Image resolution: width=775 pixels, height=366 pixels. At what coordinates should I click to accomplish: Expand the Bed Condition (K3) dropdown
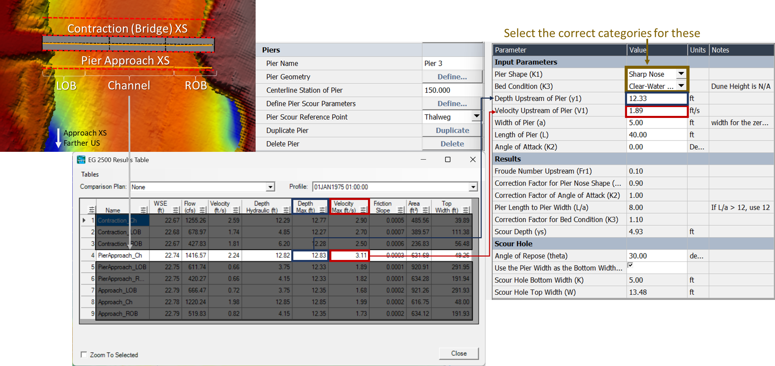(681, 86)
